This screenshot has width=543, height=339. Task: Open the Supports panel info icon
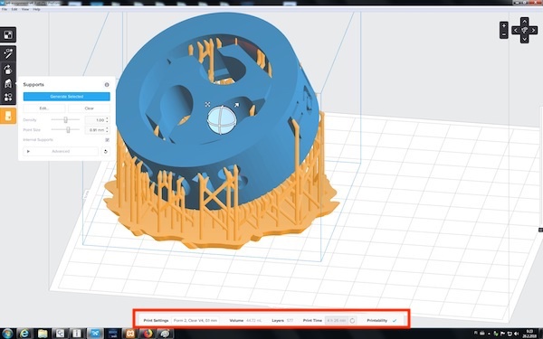[107, 85]
